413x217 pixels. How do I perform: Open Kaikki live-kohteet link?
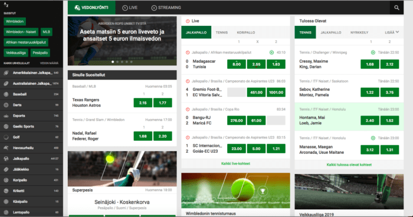235,163
